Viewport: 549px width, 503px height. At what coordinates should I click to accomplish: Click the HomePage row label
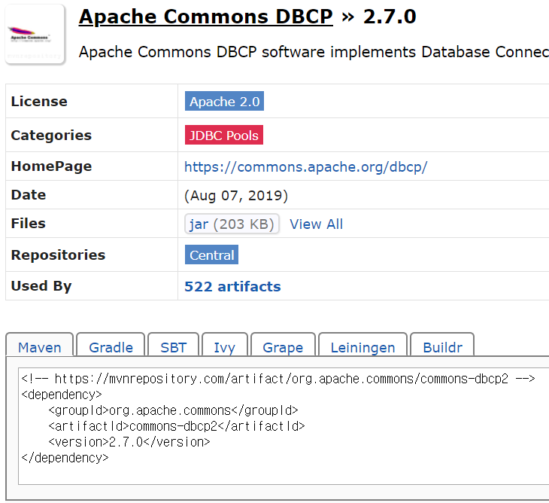[51, 166]
